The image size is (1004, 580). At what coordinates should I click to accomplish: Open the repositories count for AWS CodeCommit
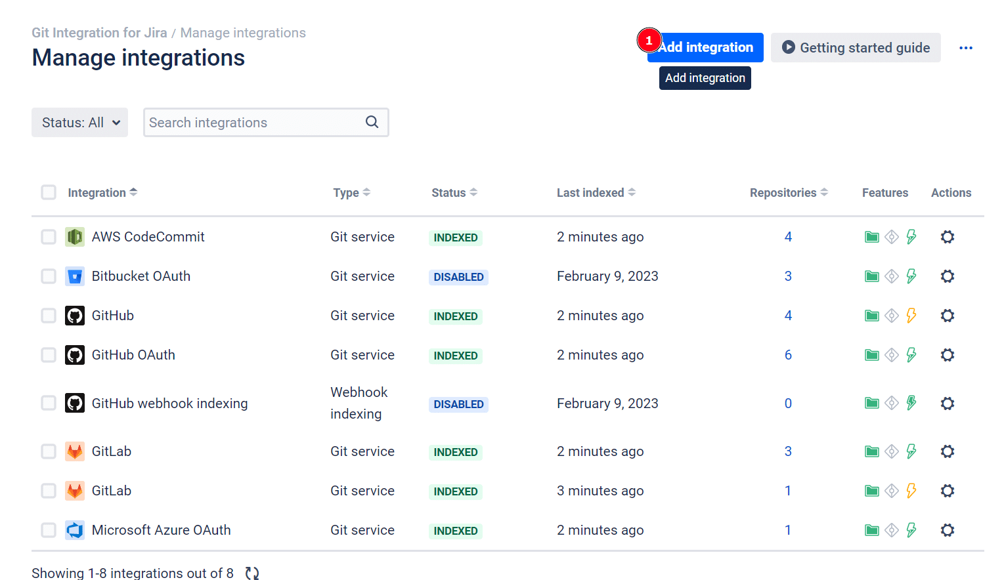788,237
